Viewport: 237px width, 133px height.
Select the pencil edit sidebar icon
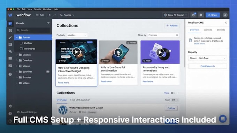(10, 38)
